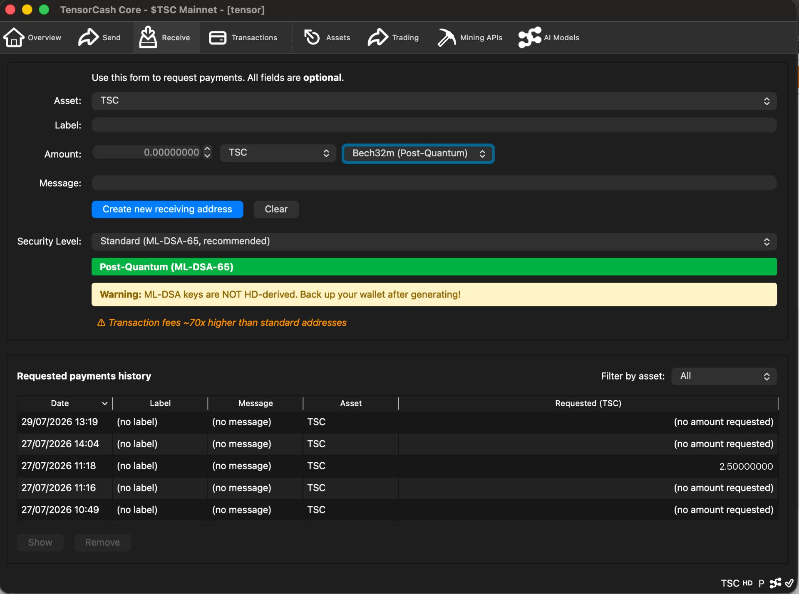799x594 pixels.
Task: Click the AI Models network icon
Action: [x=530, y=37]
